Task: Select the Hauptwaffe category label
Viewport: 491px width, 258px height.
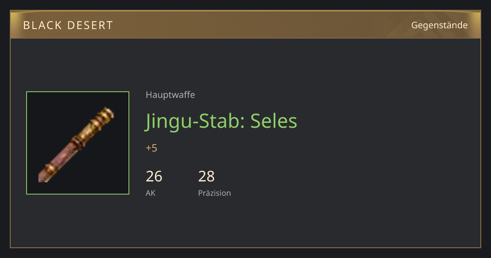Action: click(x=170, y=95)
